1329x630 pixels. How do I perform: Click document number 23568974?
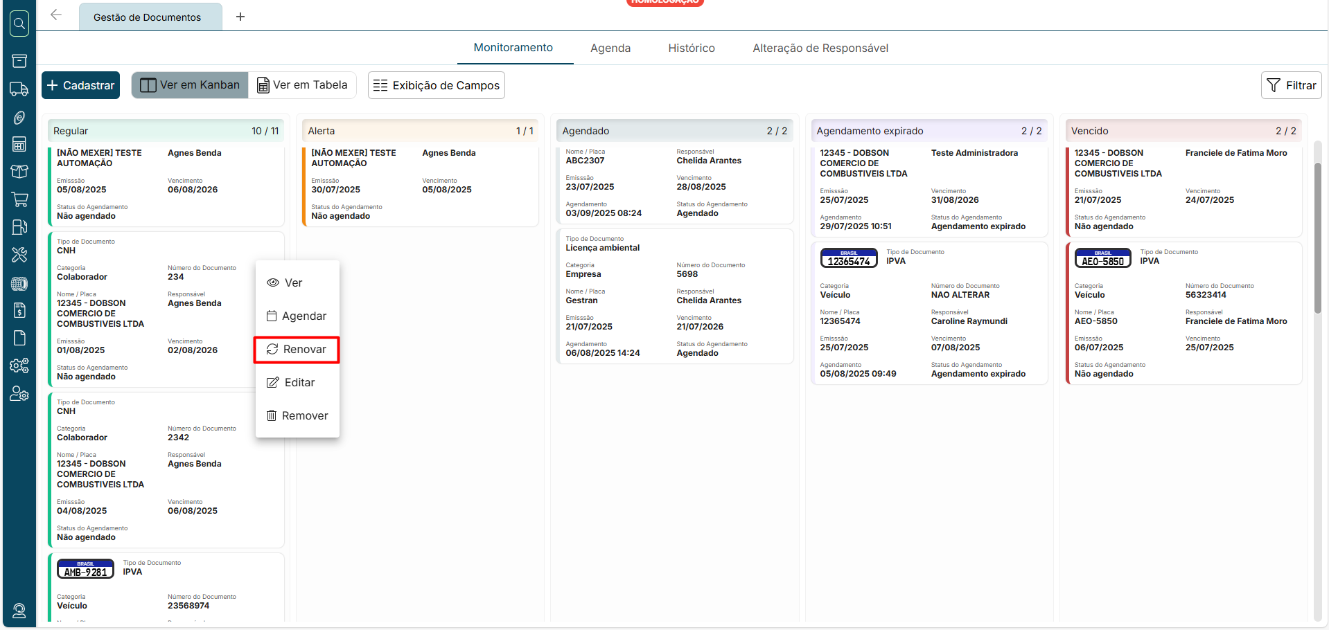tap(188, 606)
